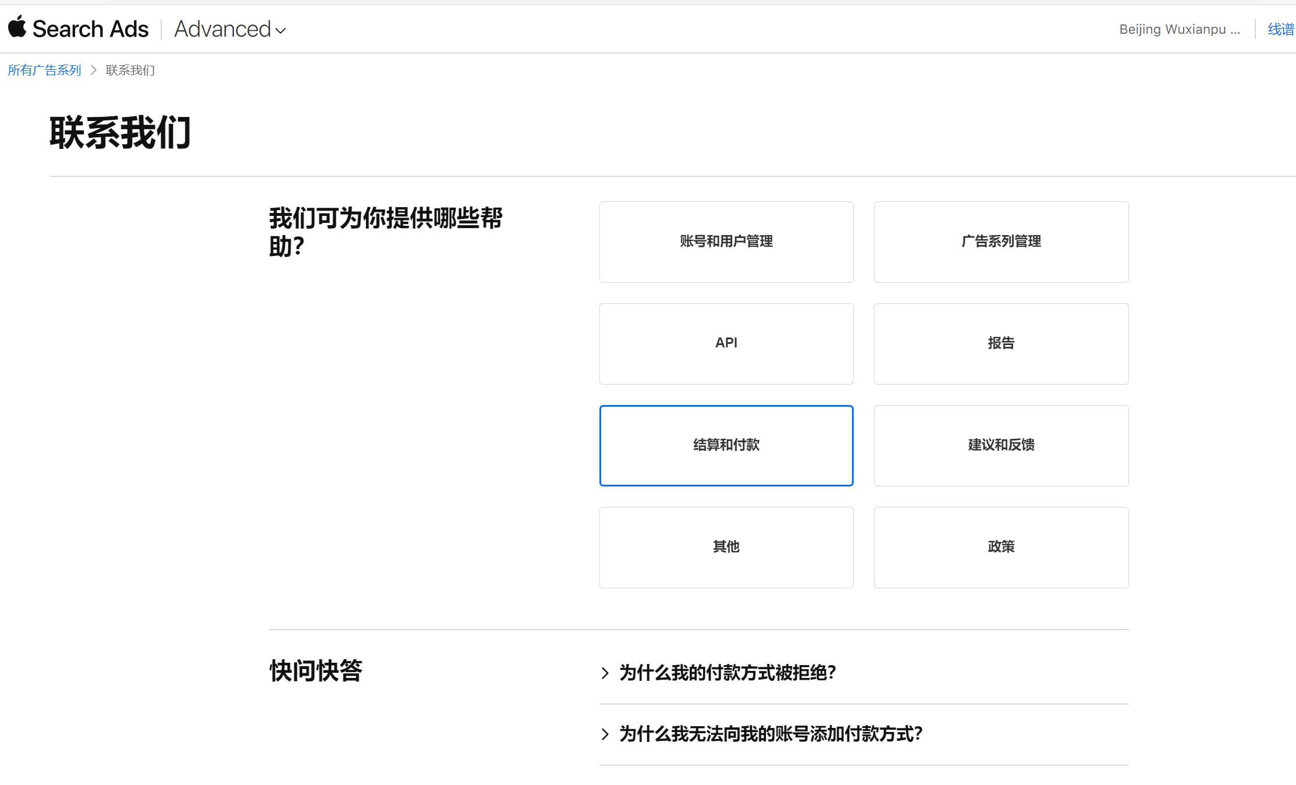The image size is (1296, 785).
Task: Expand the question 为什么我的付款方式被拒绝?
Action: (727, 672)
